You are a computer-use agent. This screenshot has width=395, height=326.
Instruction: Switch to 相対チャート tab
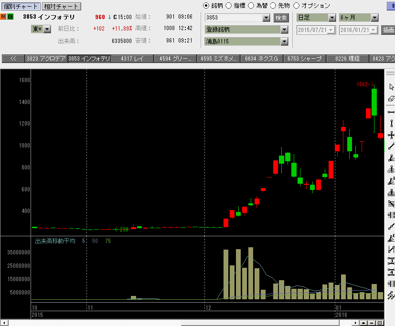click(x=61, y=6)
